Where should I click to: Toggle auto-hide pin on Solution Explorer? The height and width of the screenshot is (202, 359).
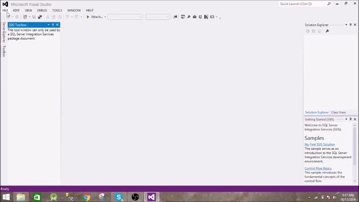pyautogui.click(x=351, y=25)
